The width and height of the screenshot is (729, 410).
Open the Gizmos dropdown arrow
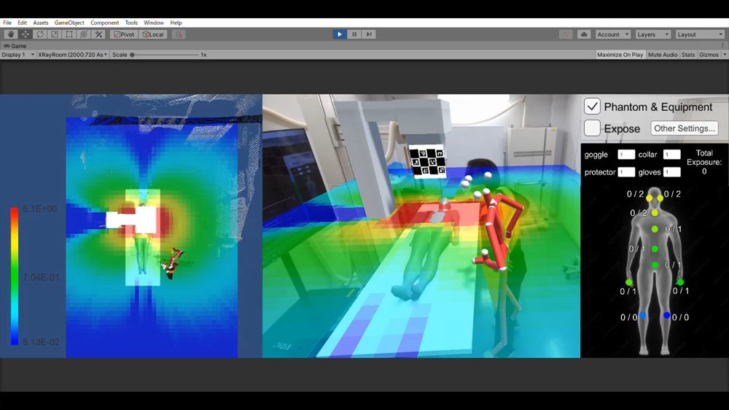[725, 55]
